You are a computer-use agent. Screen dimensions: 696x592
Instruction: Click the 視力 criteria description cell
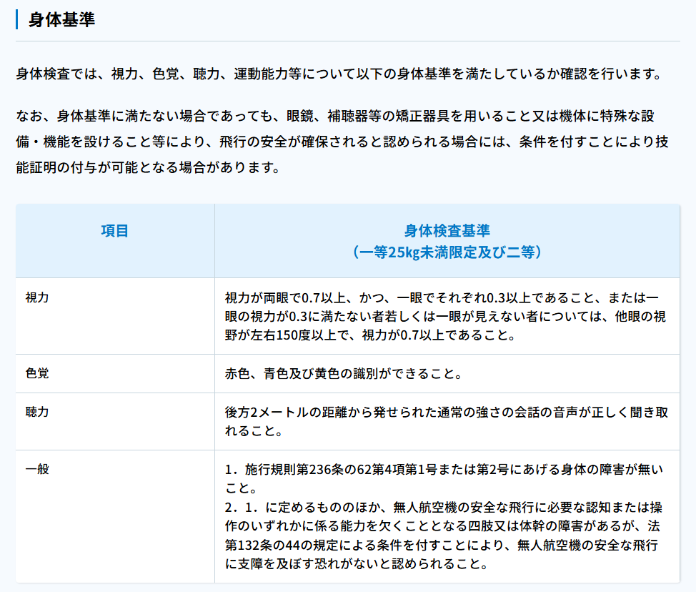tap(446, 316)
